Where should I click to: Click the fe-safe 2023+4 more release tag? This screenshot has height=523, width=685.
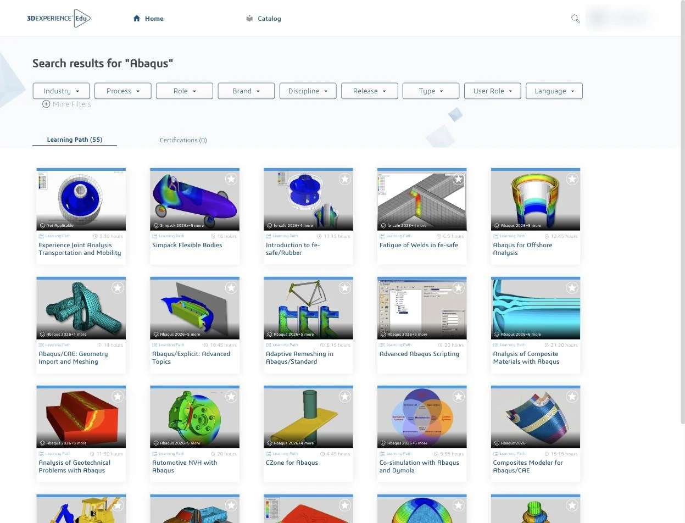coord(403,225)
